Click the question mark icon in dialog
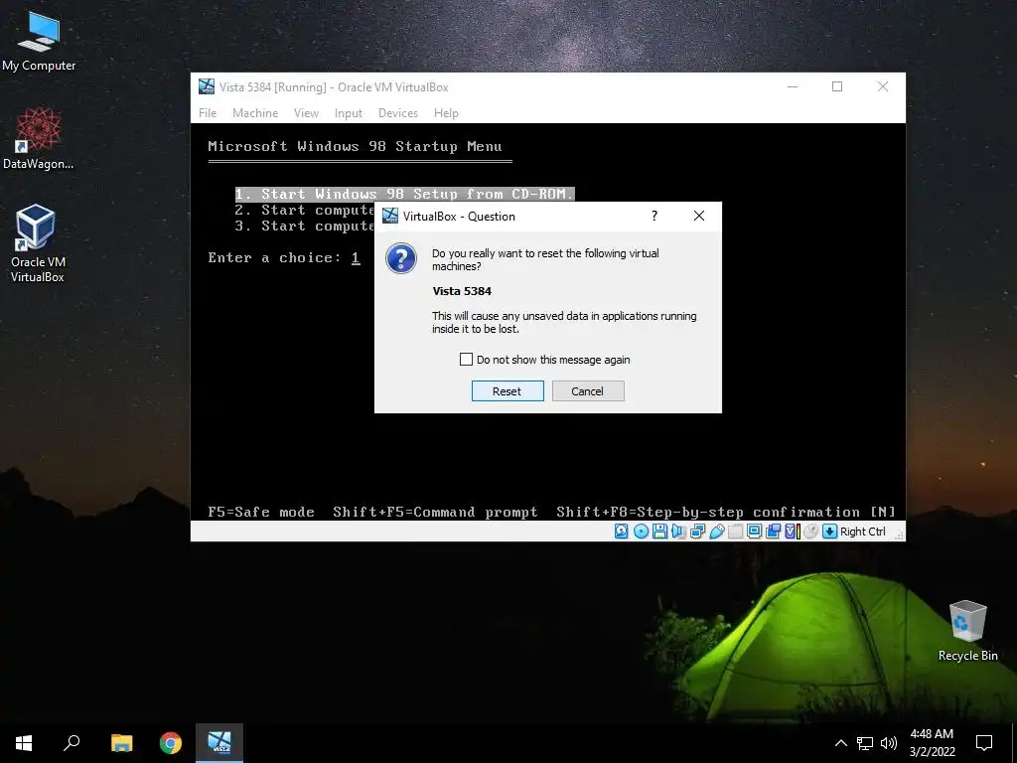 (401, 258)
